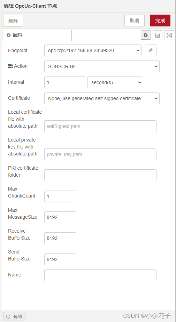This screenshot has height=322, width=176.
Task: Focus the Interval value field
Action: tap(65, 82)
